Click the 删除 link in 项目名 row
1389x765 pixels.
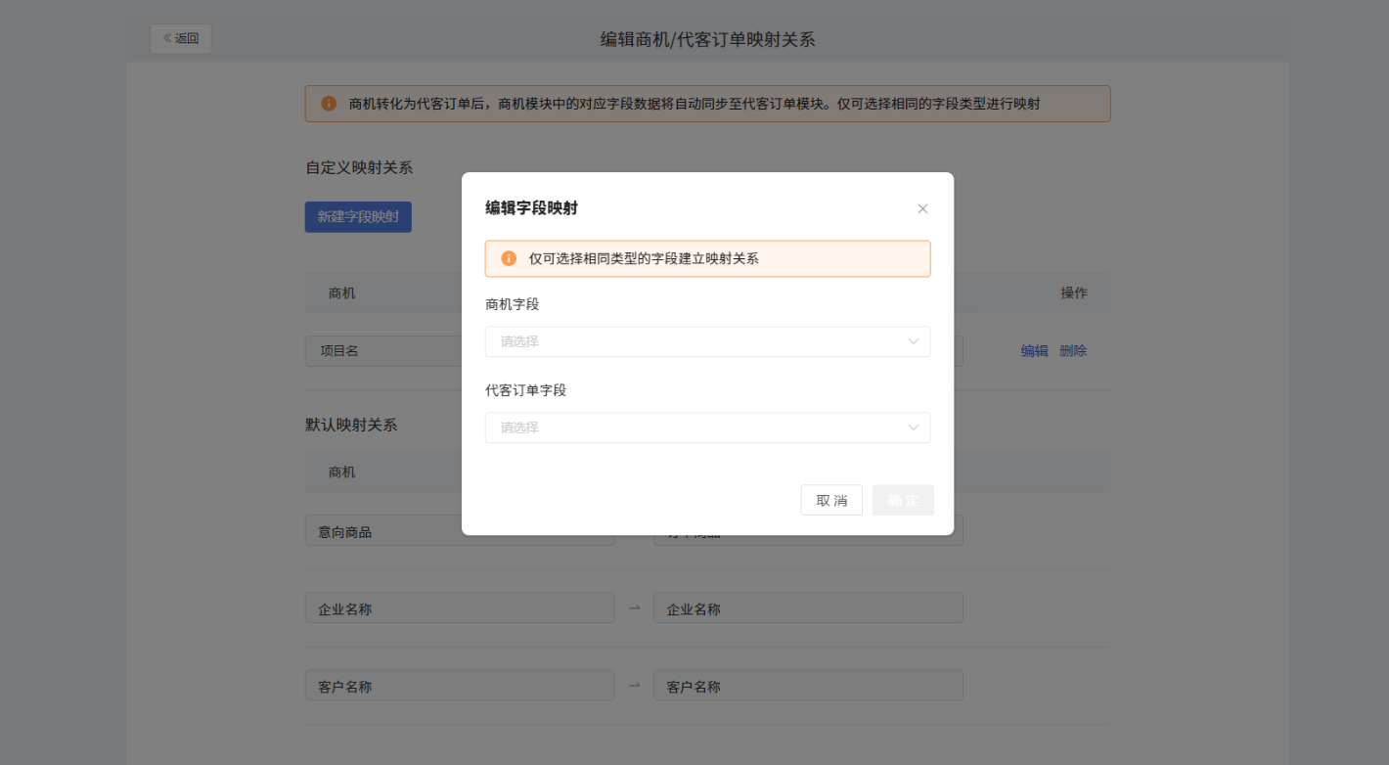click(1073, 351)
